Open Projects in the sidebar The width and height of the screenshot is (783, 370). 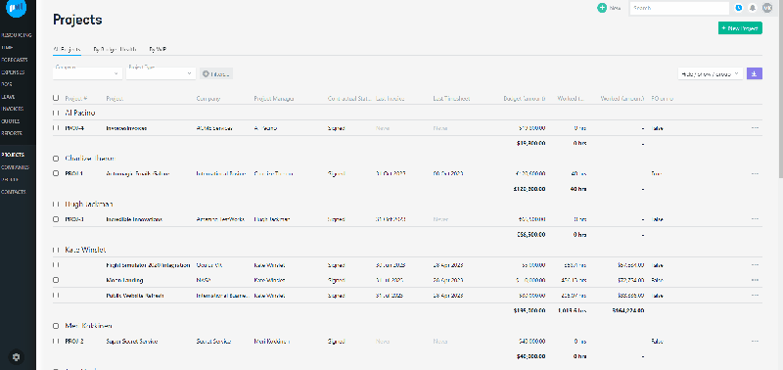coord(13,155)
